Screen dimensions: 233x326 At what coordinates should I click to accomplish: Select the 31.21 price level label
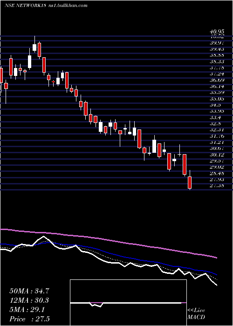tap(217, 143)
